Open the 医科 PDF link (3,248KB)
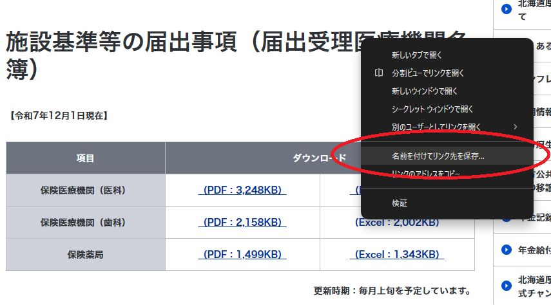The image size is (551, 305). (x=242, y=190)
